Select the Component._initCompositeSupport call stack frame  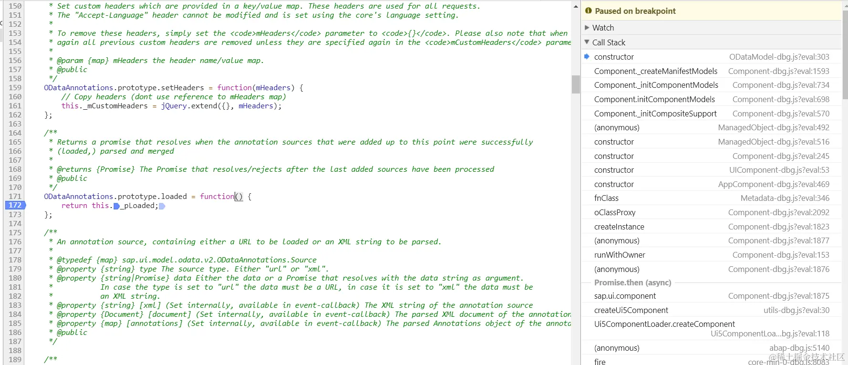[711, 114]
